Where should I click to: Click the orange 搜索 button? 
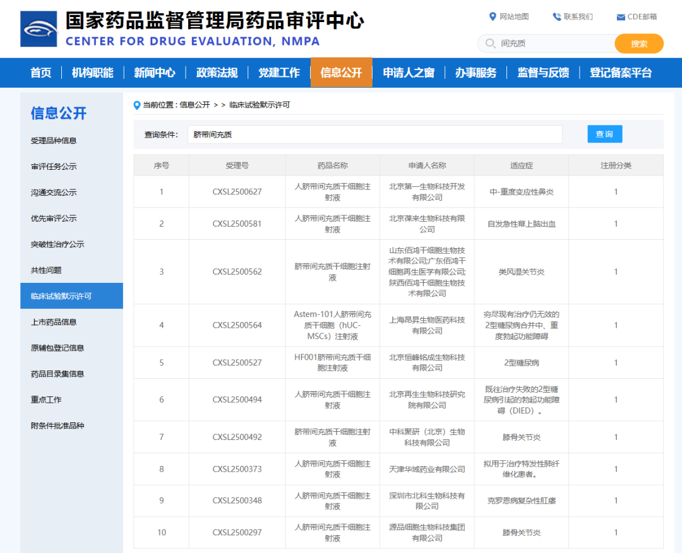pyautogui.click(x=638, y=43)
